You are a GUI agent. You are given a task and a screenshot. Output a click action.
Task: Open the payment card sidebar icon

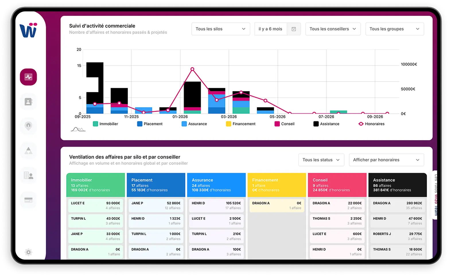point(28,200)
